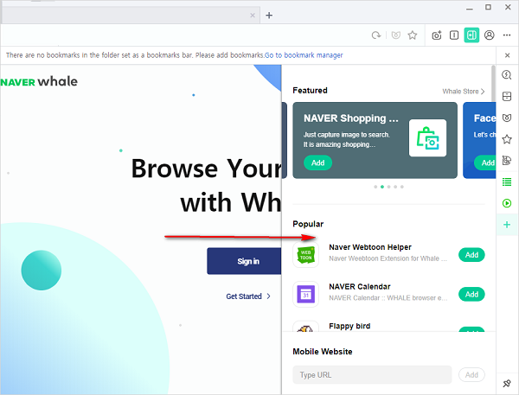Add the Naver Webtoon Helper extension
Screen dimensions: 519x395
471,255
